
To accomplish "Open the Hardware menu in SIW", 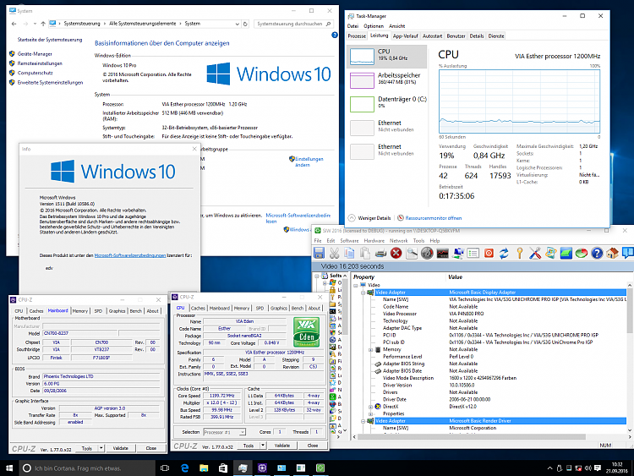I will pos(374,241).
